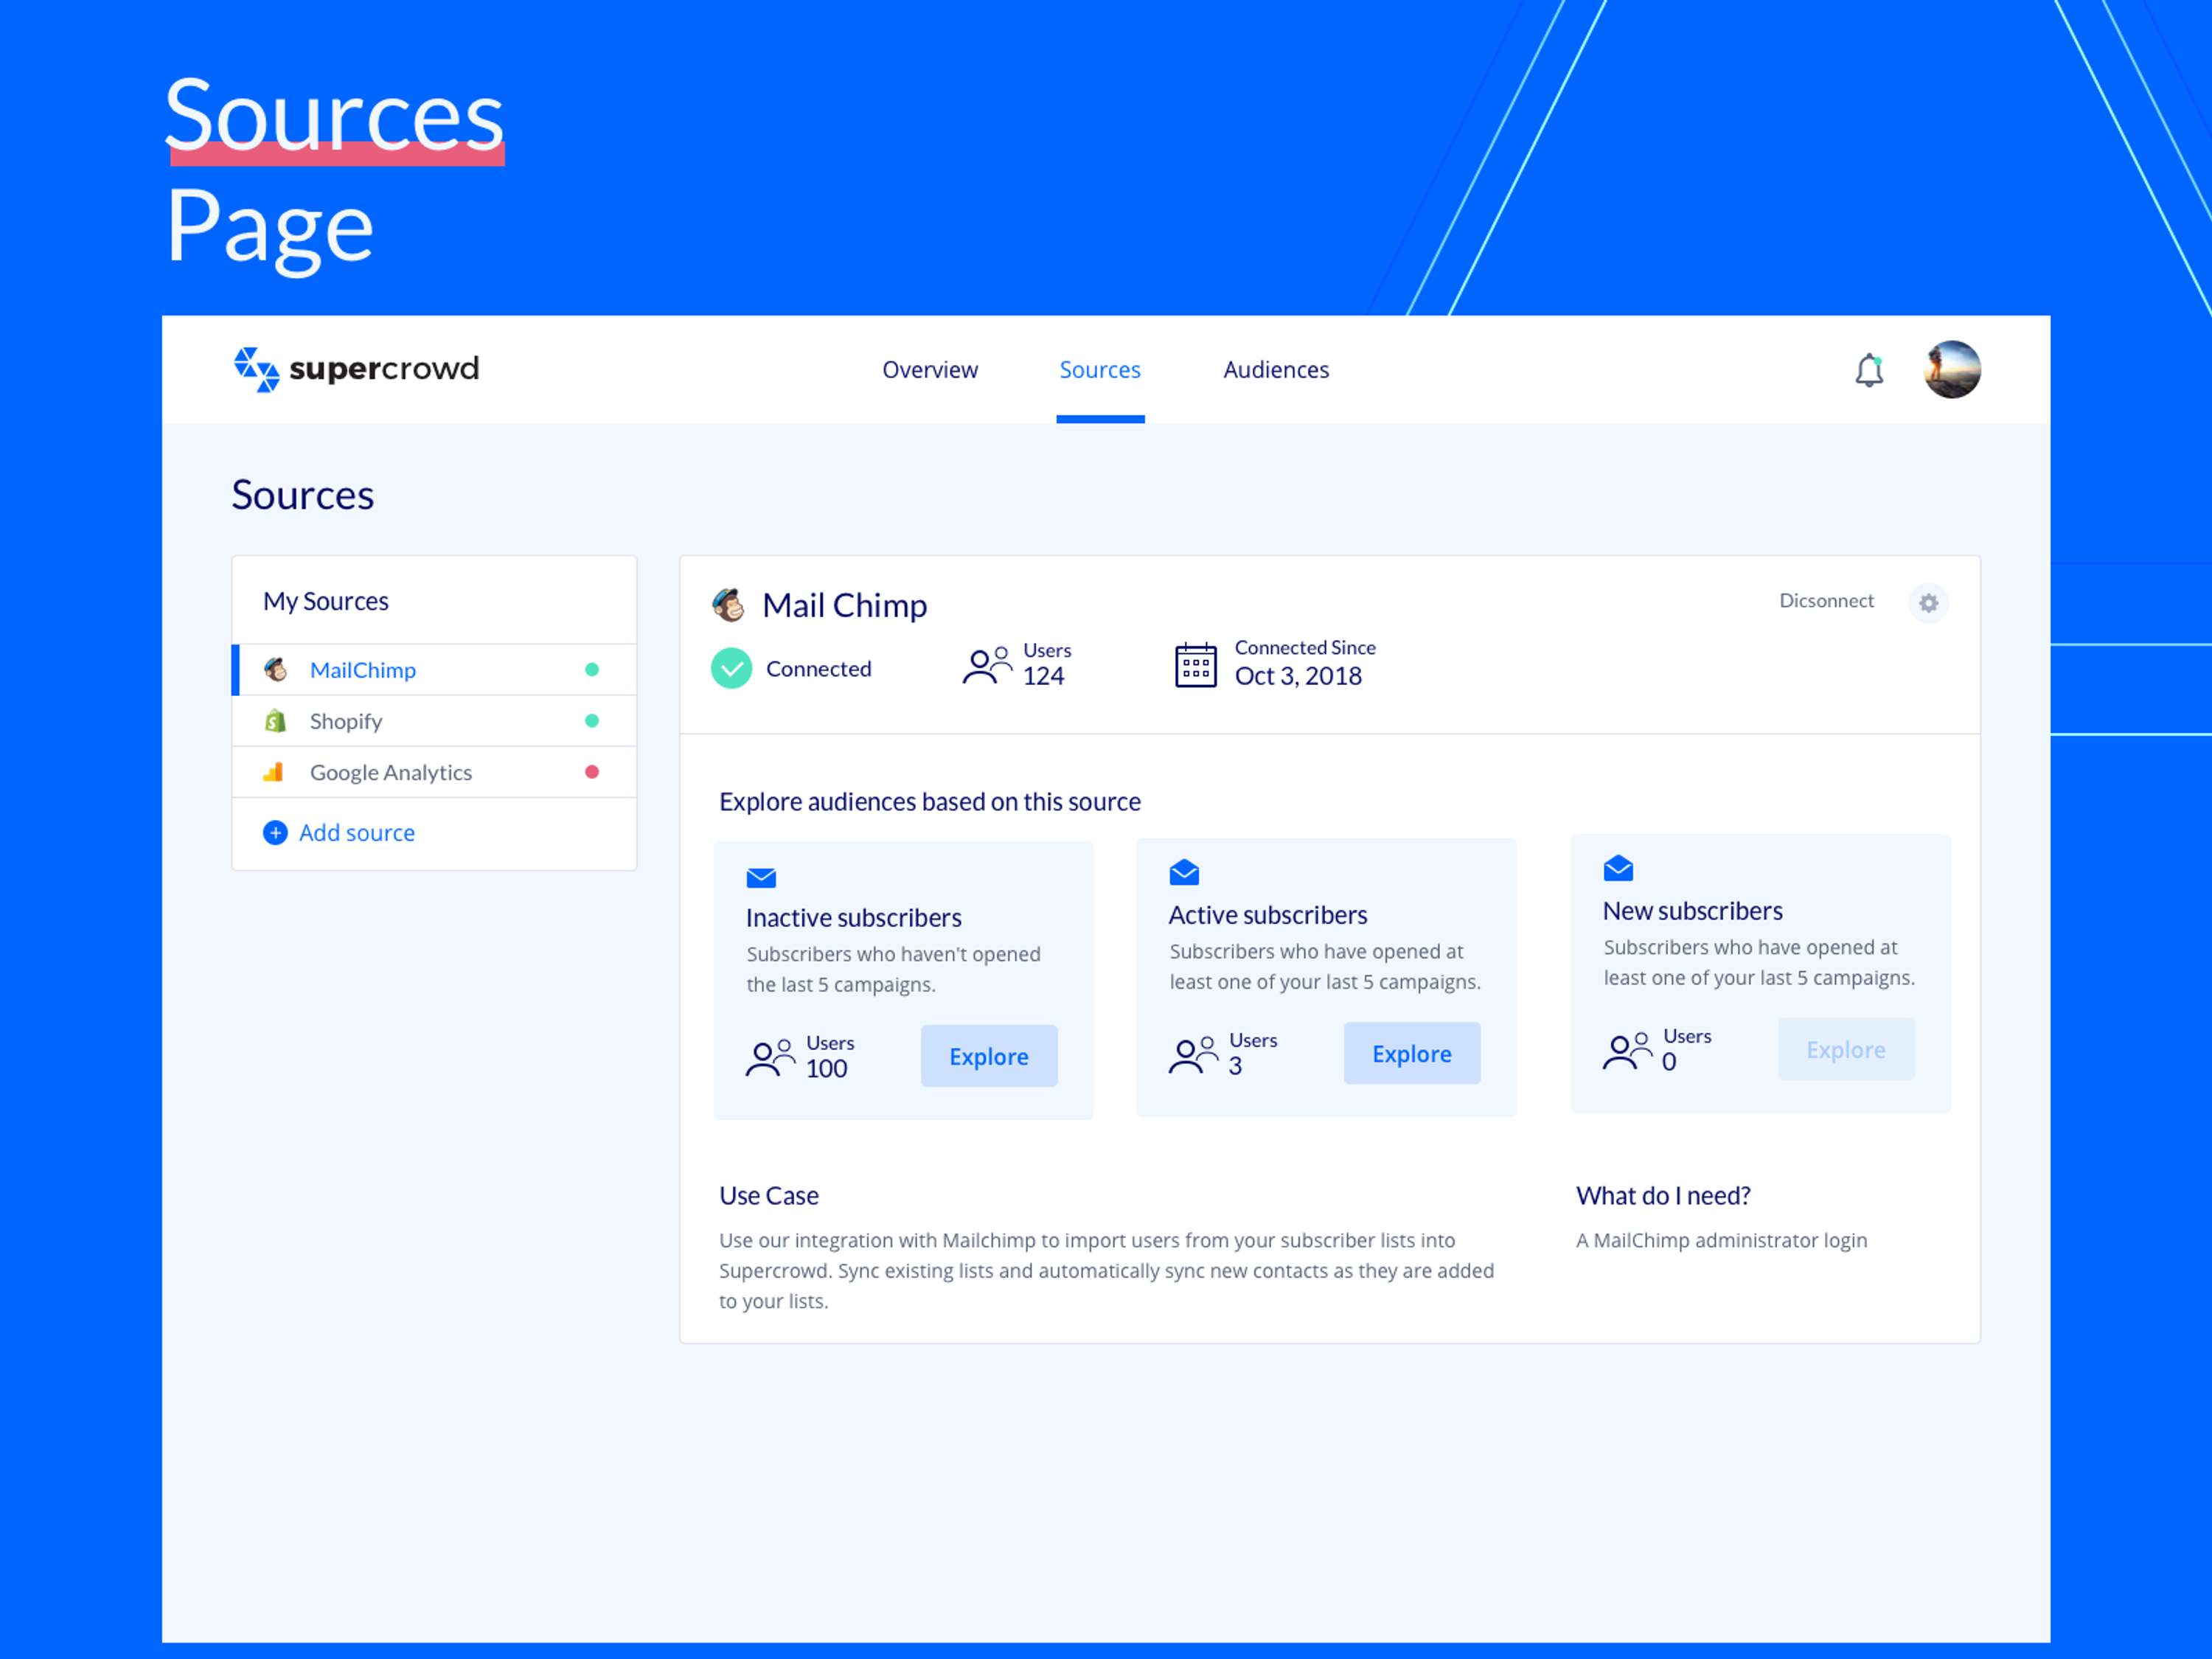Open the Overview tab
The image size is (2212, 1659).
point(930,370)
